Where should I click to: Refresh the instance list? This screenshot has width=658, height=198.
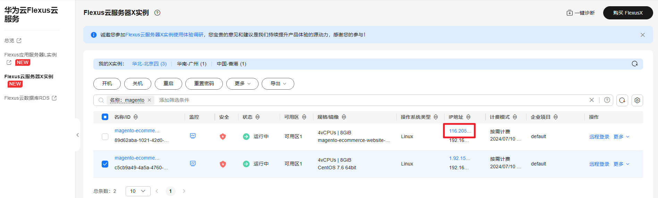pyautogui.click(x=622, y=100)
